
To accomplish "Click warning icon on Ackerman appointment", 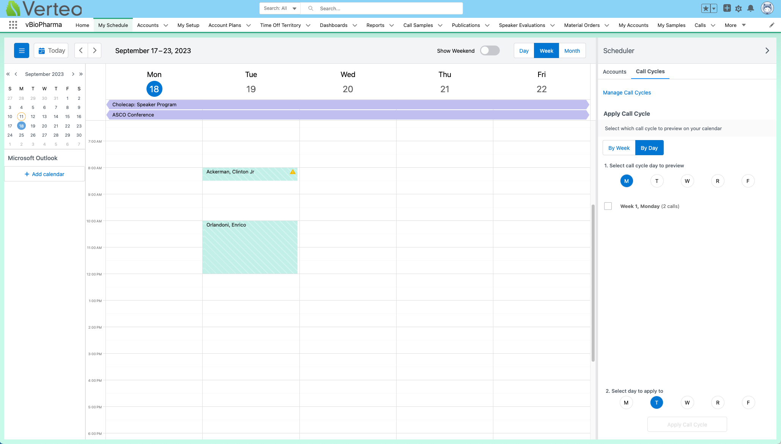I will 293,172.
